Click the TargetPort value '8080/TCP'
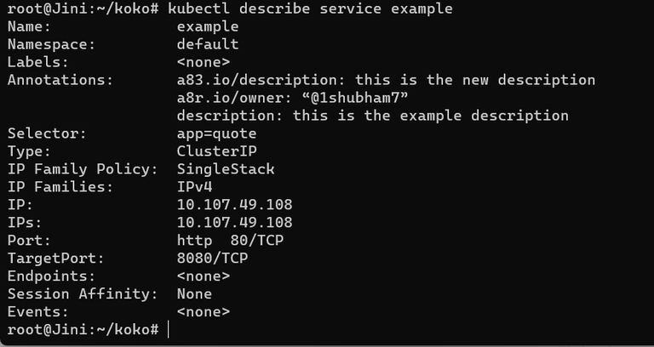Screen dimensions: 654x347 212,259
